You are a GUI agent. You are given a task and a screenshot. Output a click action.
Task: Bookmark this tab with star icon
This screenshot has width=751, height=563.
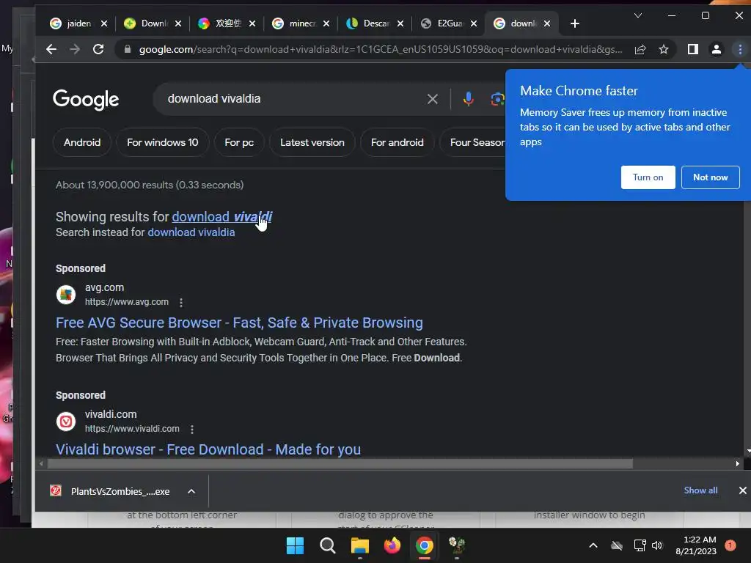point(664,49)
